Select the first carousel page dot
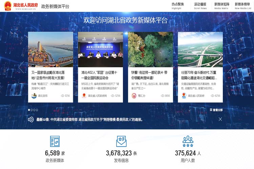Image resolution: width=254 pixels, height=169 pixels. coord(29,110)
